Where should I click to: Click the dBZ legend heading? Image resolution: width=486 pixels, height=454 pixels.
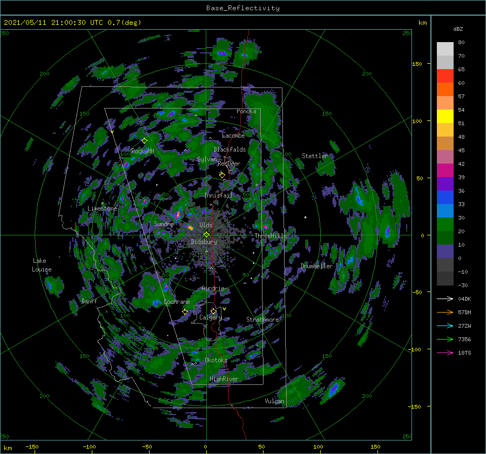click(x=458, y=29)
